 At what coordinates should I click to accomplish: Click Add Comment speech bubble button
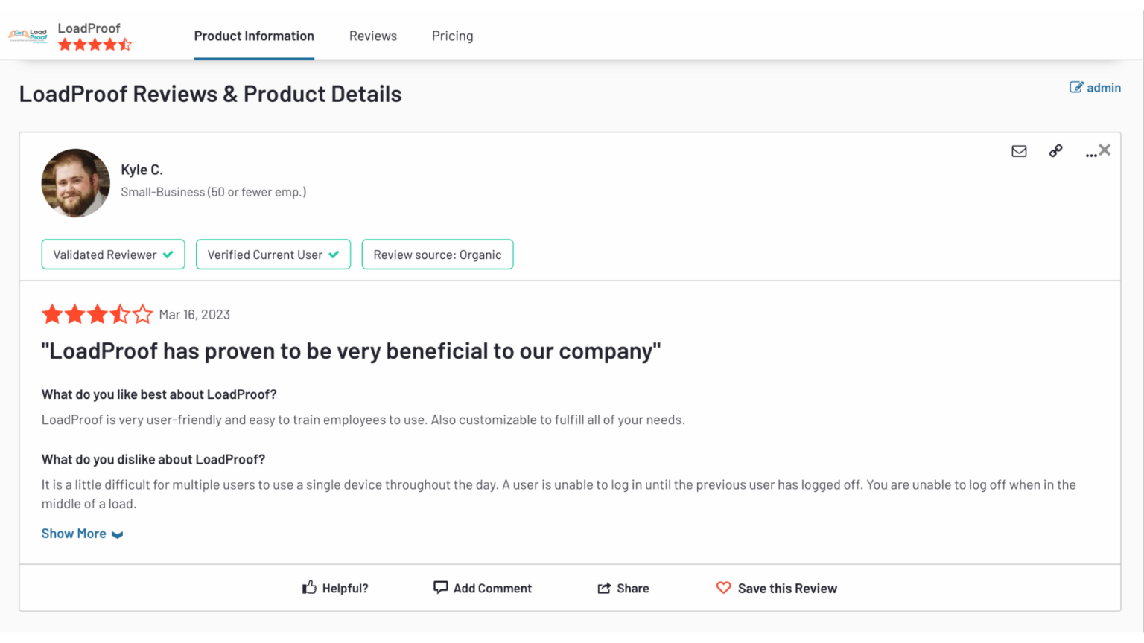483,588
